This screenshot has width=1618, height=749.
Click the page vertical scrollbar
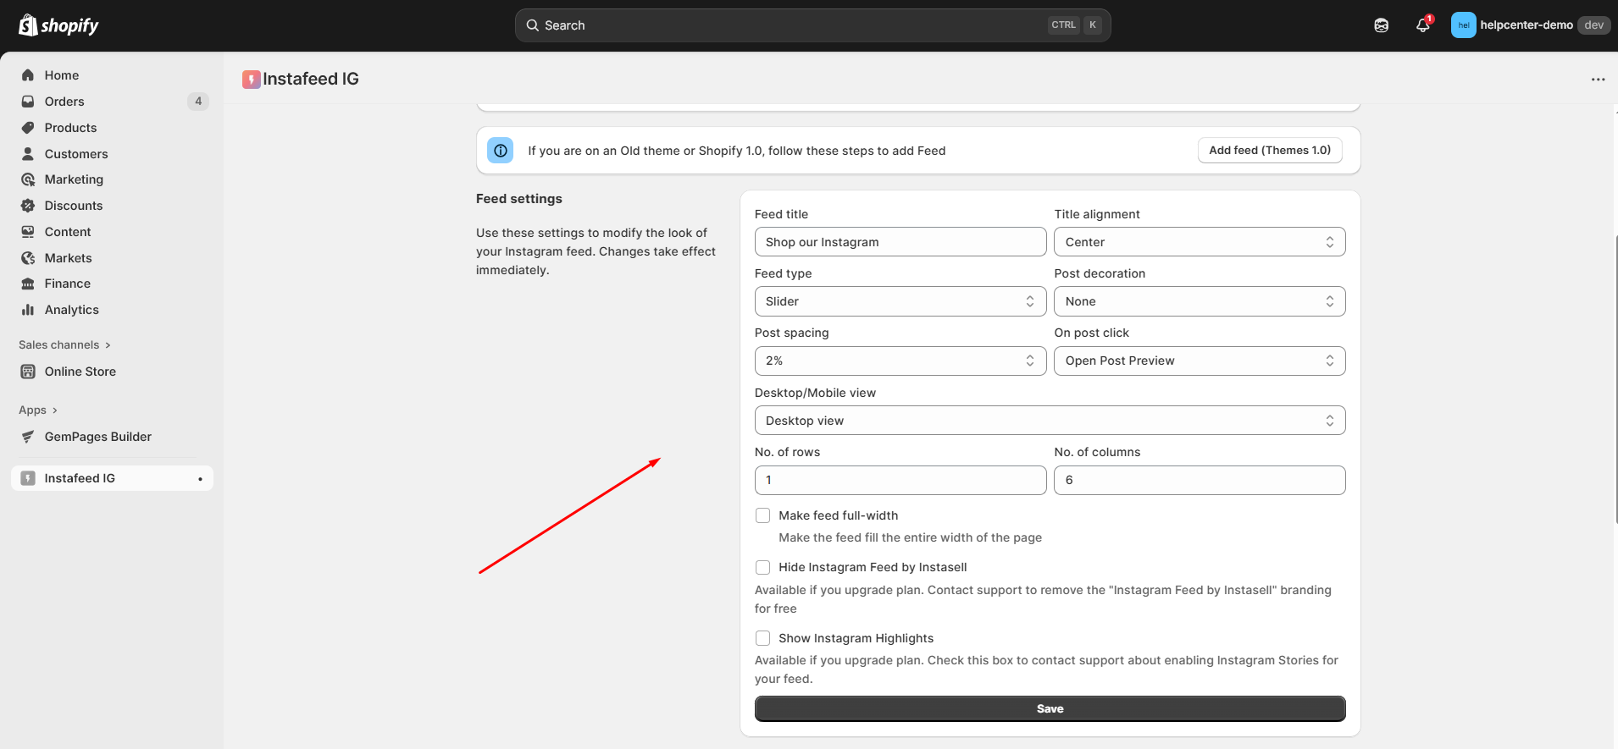pos(1615,379)
